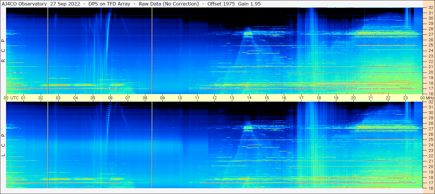
Task: Pick the 06 hour tick label
Action: pos(110,98)
